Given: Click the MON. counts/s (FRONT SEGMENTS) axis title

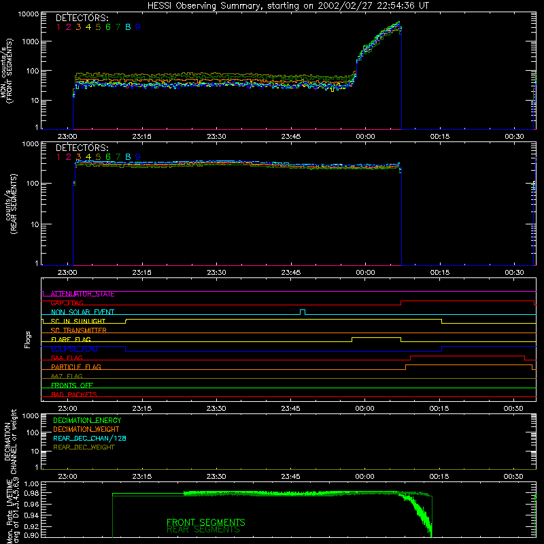Looking at the screenshot, I should pyautogui.click(x=7, y=71).
